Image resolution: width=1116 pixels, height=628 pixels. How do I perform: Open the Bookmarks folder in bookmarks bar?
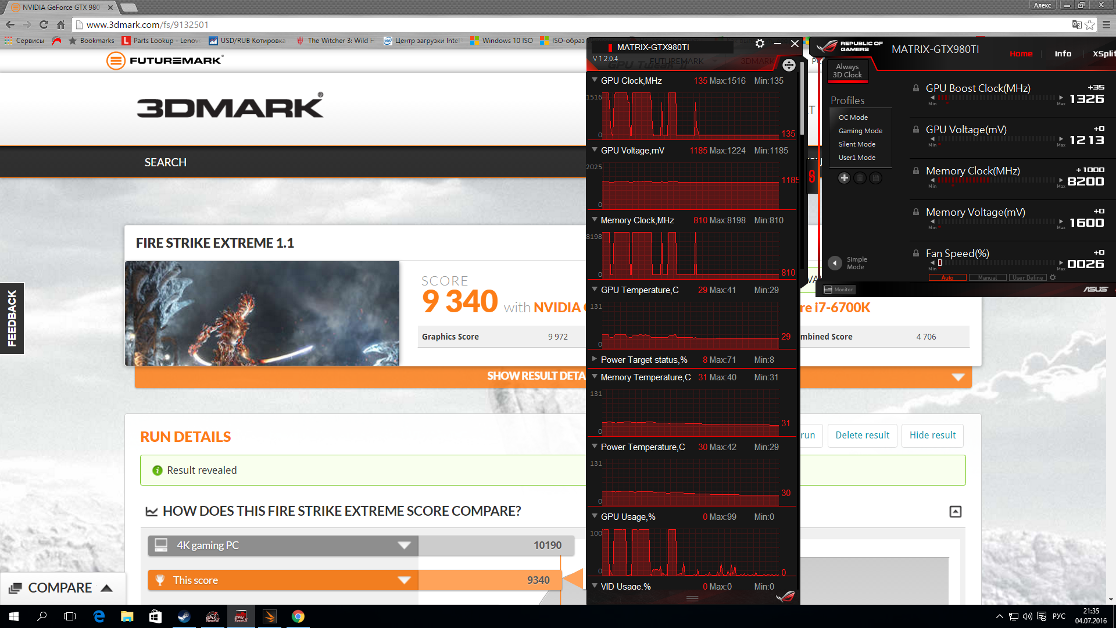pyautogui.click(x=91, y=41)
